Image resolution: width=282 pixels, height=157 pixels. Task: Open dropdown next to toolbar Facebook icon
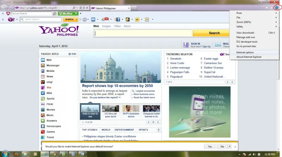pos(122,19)
